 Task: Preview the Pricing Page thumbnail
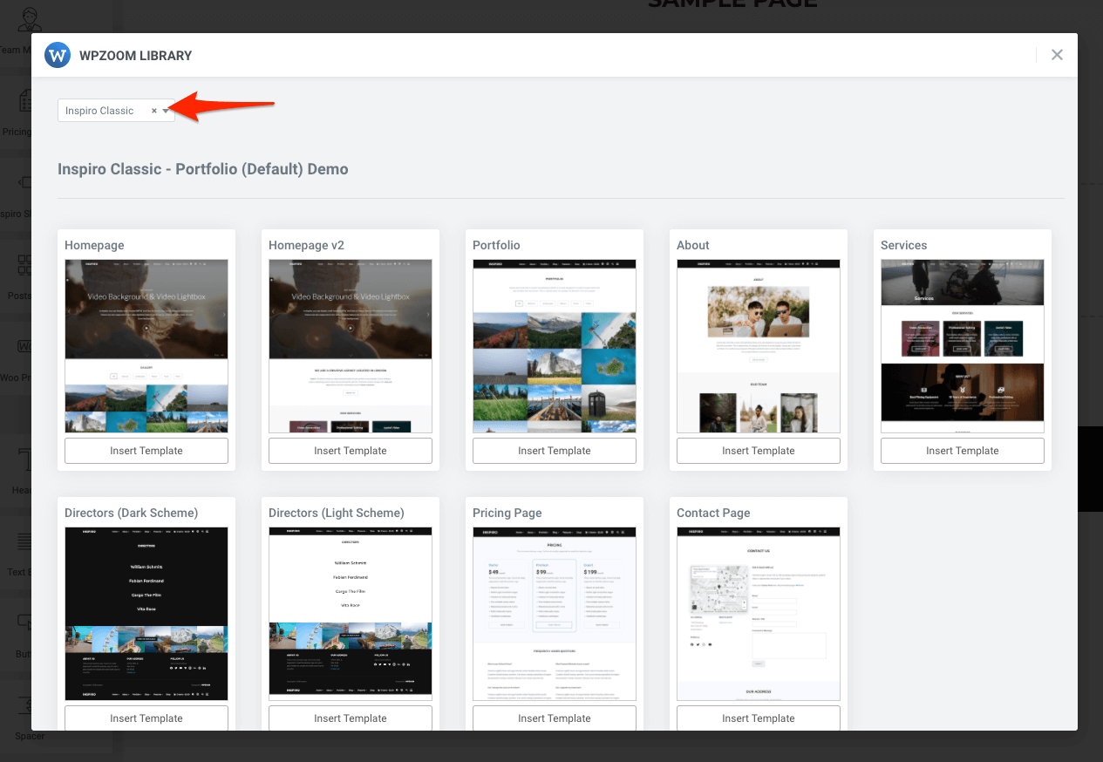(x=555, y=614)
